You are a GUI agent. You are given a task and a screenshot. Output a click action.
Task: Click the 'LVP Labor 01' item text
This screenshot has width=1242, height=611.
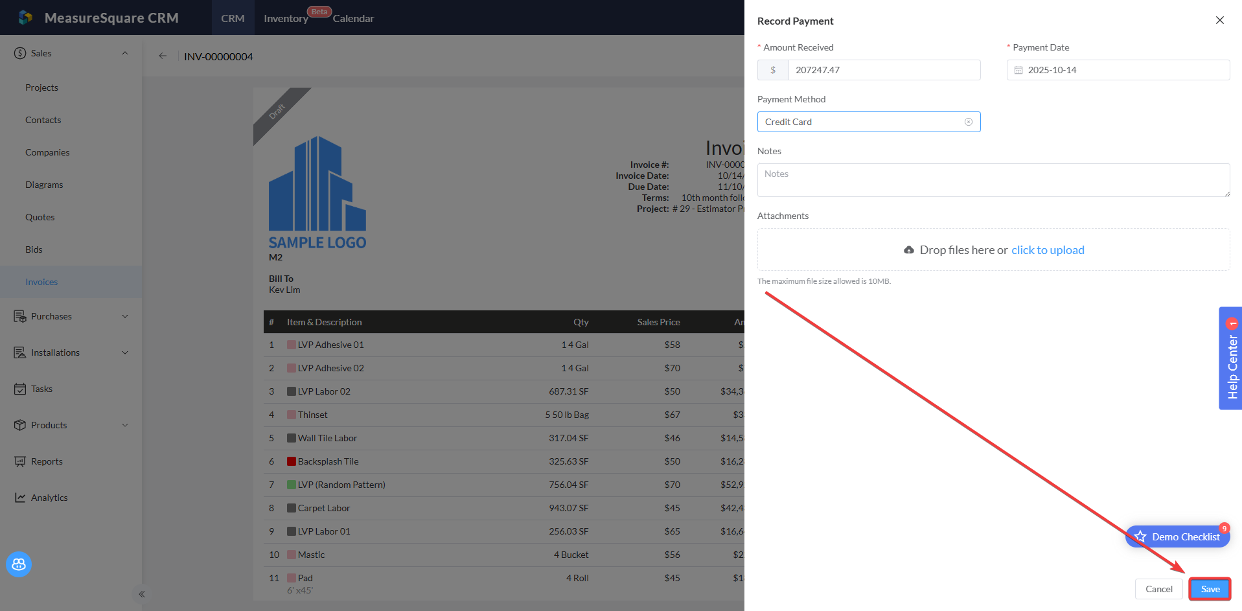(324, 531)
